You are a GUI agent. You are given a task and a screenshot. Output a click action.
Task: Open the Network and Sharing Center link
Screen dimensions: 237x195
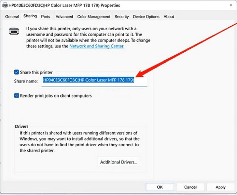click(x=97, y=46)
